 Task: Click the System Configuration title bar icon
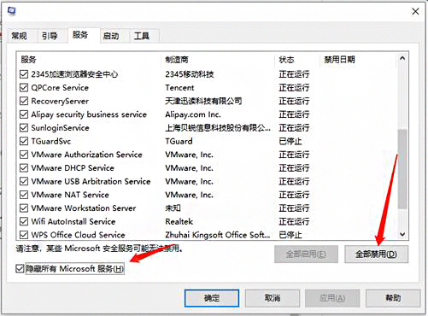click(x=11, y=11)
